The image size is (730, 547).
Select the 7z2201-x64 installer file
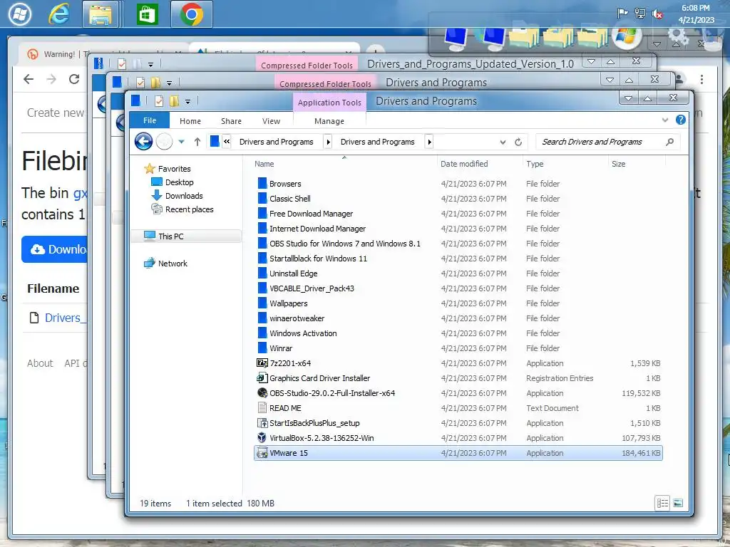[290, 363]
